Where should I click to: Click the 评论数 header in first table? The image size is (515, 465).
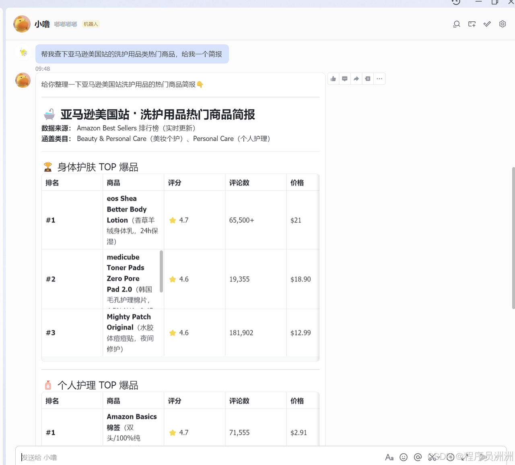point(239,183)
